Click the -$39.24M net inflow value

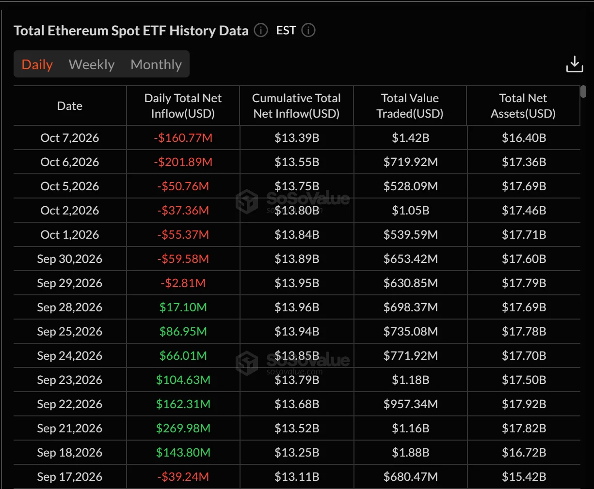coord(183,477)
